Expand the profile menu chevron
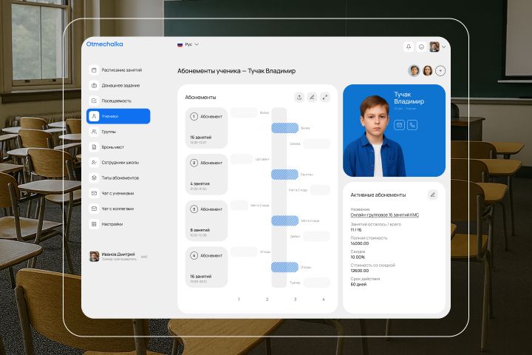This screenshot has height=355, width=532. pos(443,47)
